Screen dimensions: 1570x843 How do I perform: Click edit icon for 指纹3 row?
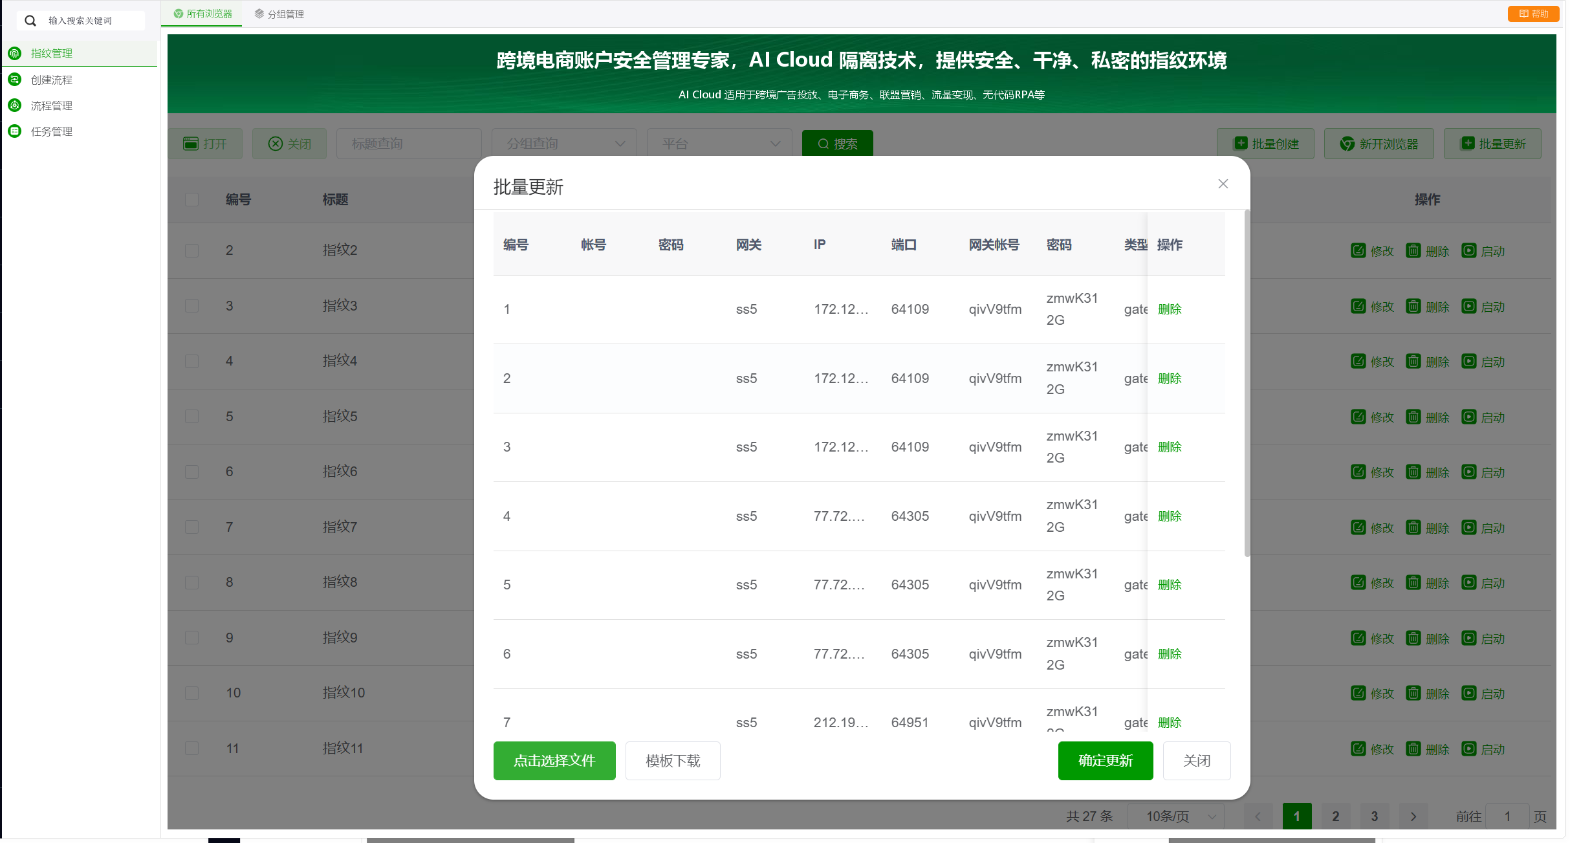[1358, 306]
